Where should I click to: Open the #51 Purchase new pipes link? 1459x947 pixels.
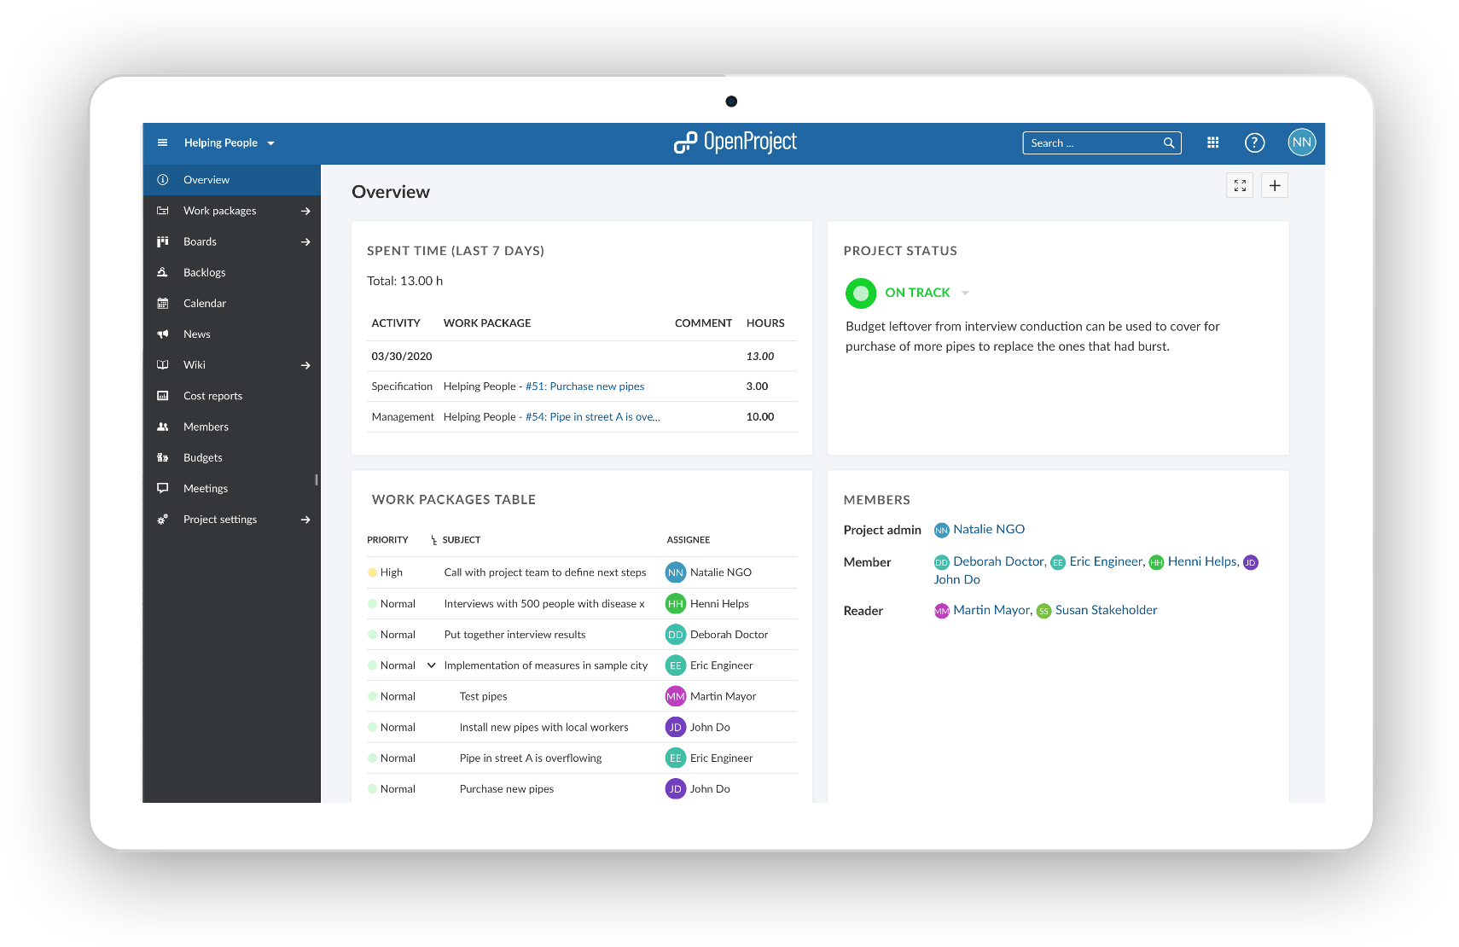point(584,386)
